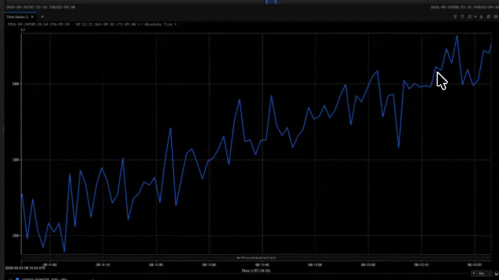Open the Min aggregation selector
Image resolution: width=499 pixels, height=280 pixels.
[x=484, y=274]
